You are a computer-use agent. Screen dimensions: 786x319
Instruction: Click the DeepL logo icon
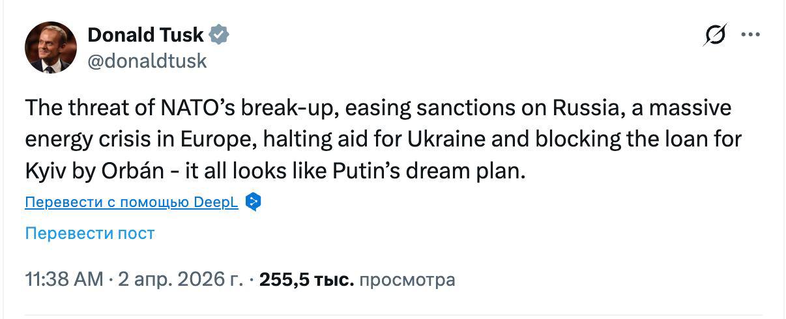click(x=253, y=202)
